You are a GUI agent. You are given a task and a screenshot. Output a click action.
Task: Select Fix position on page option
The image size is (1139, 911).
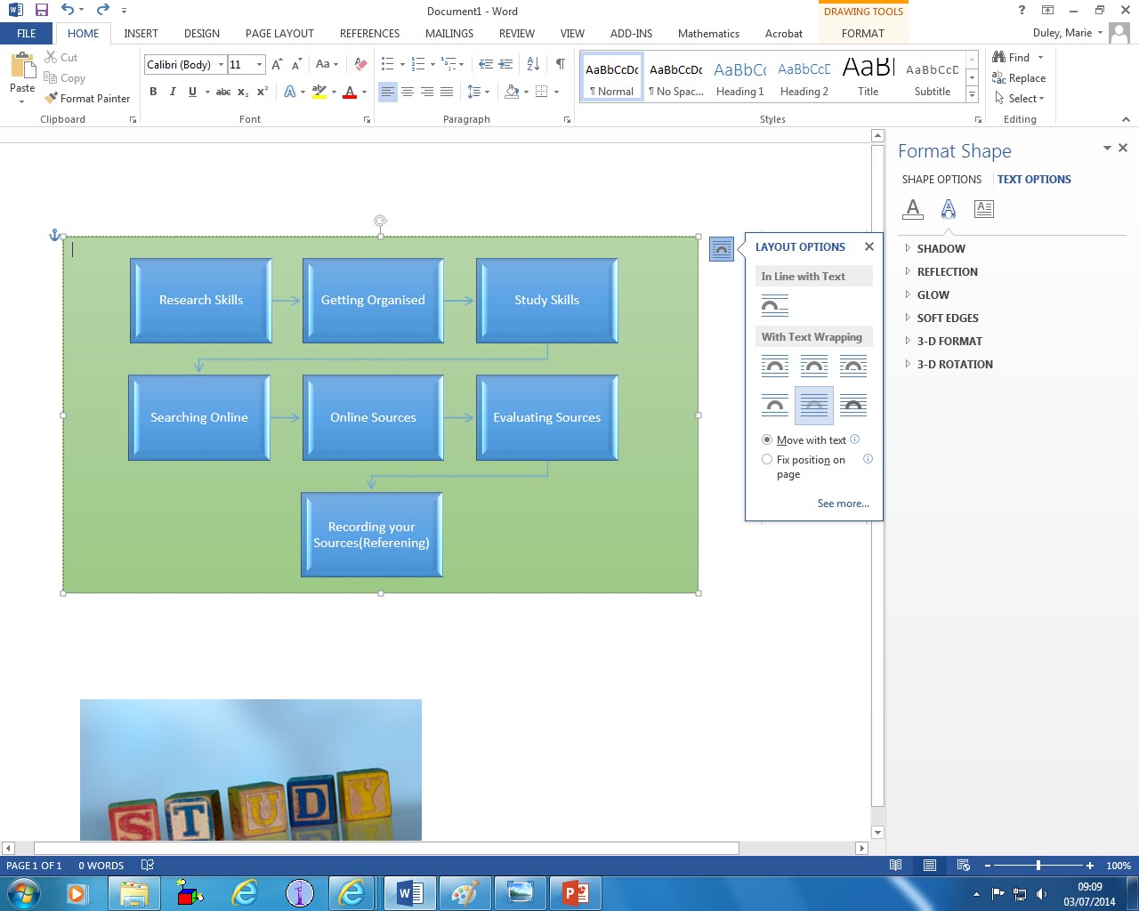[x=767, y=460]
